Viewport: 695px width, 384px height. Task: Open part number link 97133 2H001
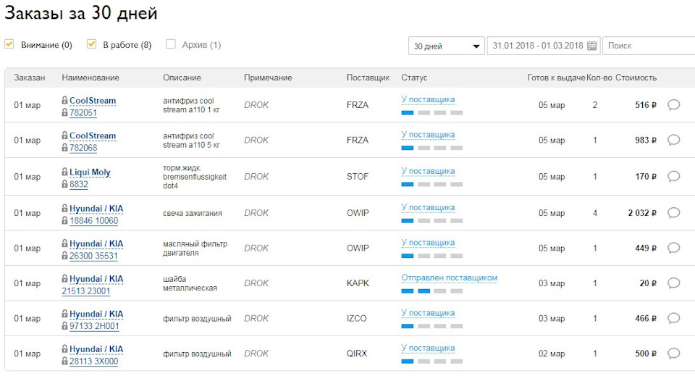click(94, 326)
